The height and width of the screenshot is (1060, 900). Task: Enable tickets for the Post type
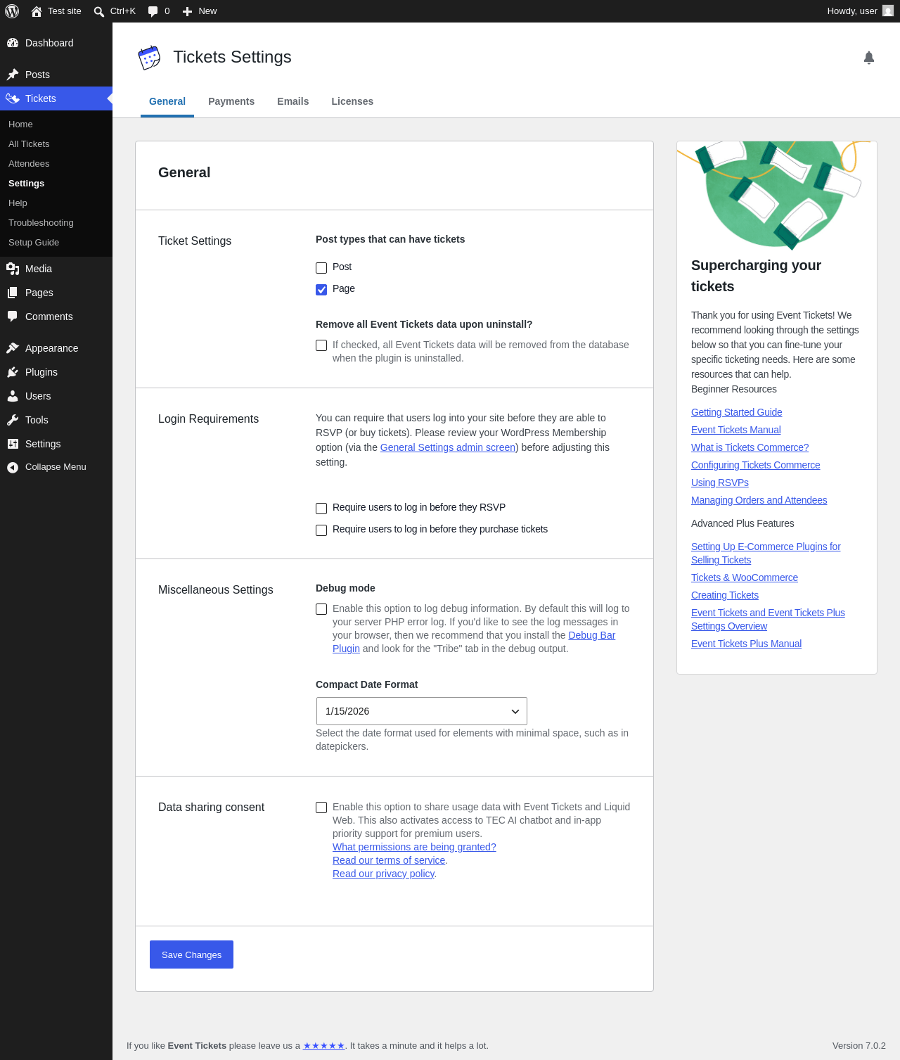321,268
